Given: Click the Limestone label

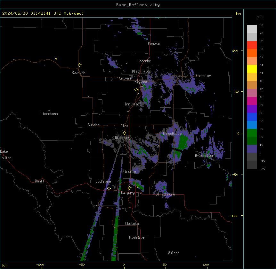Looking at the screenshot, I should 49,114.
